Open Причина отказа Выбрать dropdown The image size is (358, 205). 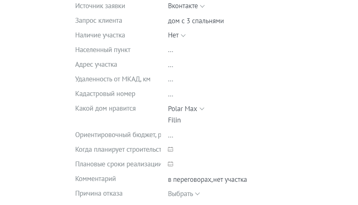pyautogui.click(x=184, y=194)
